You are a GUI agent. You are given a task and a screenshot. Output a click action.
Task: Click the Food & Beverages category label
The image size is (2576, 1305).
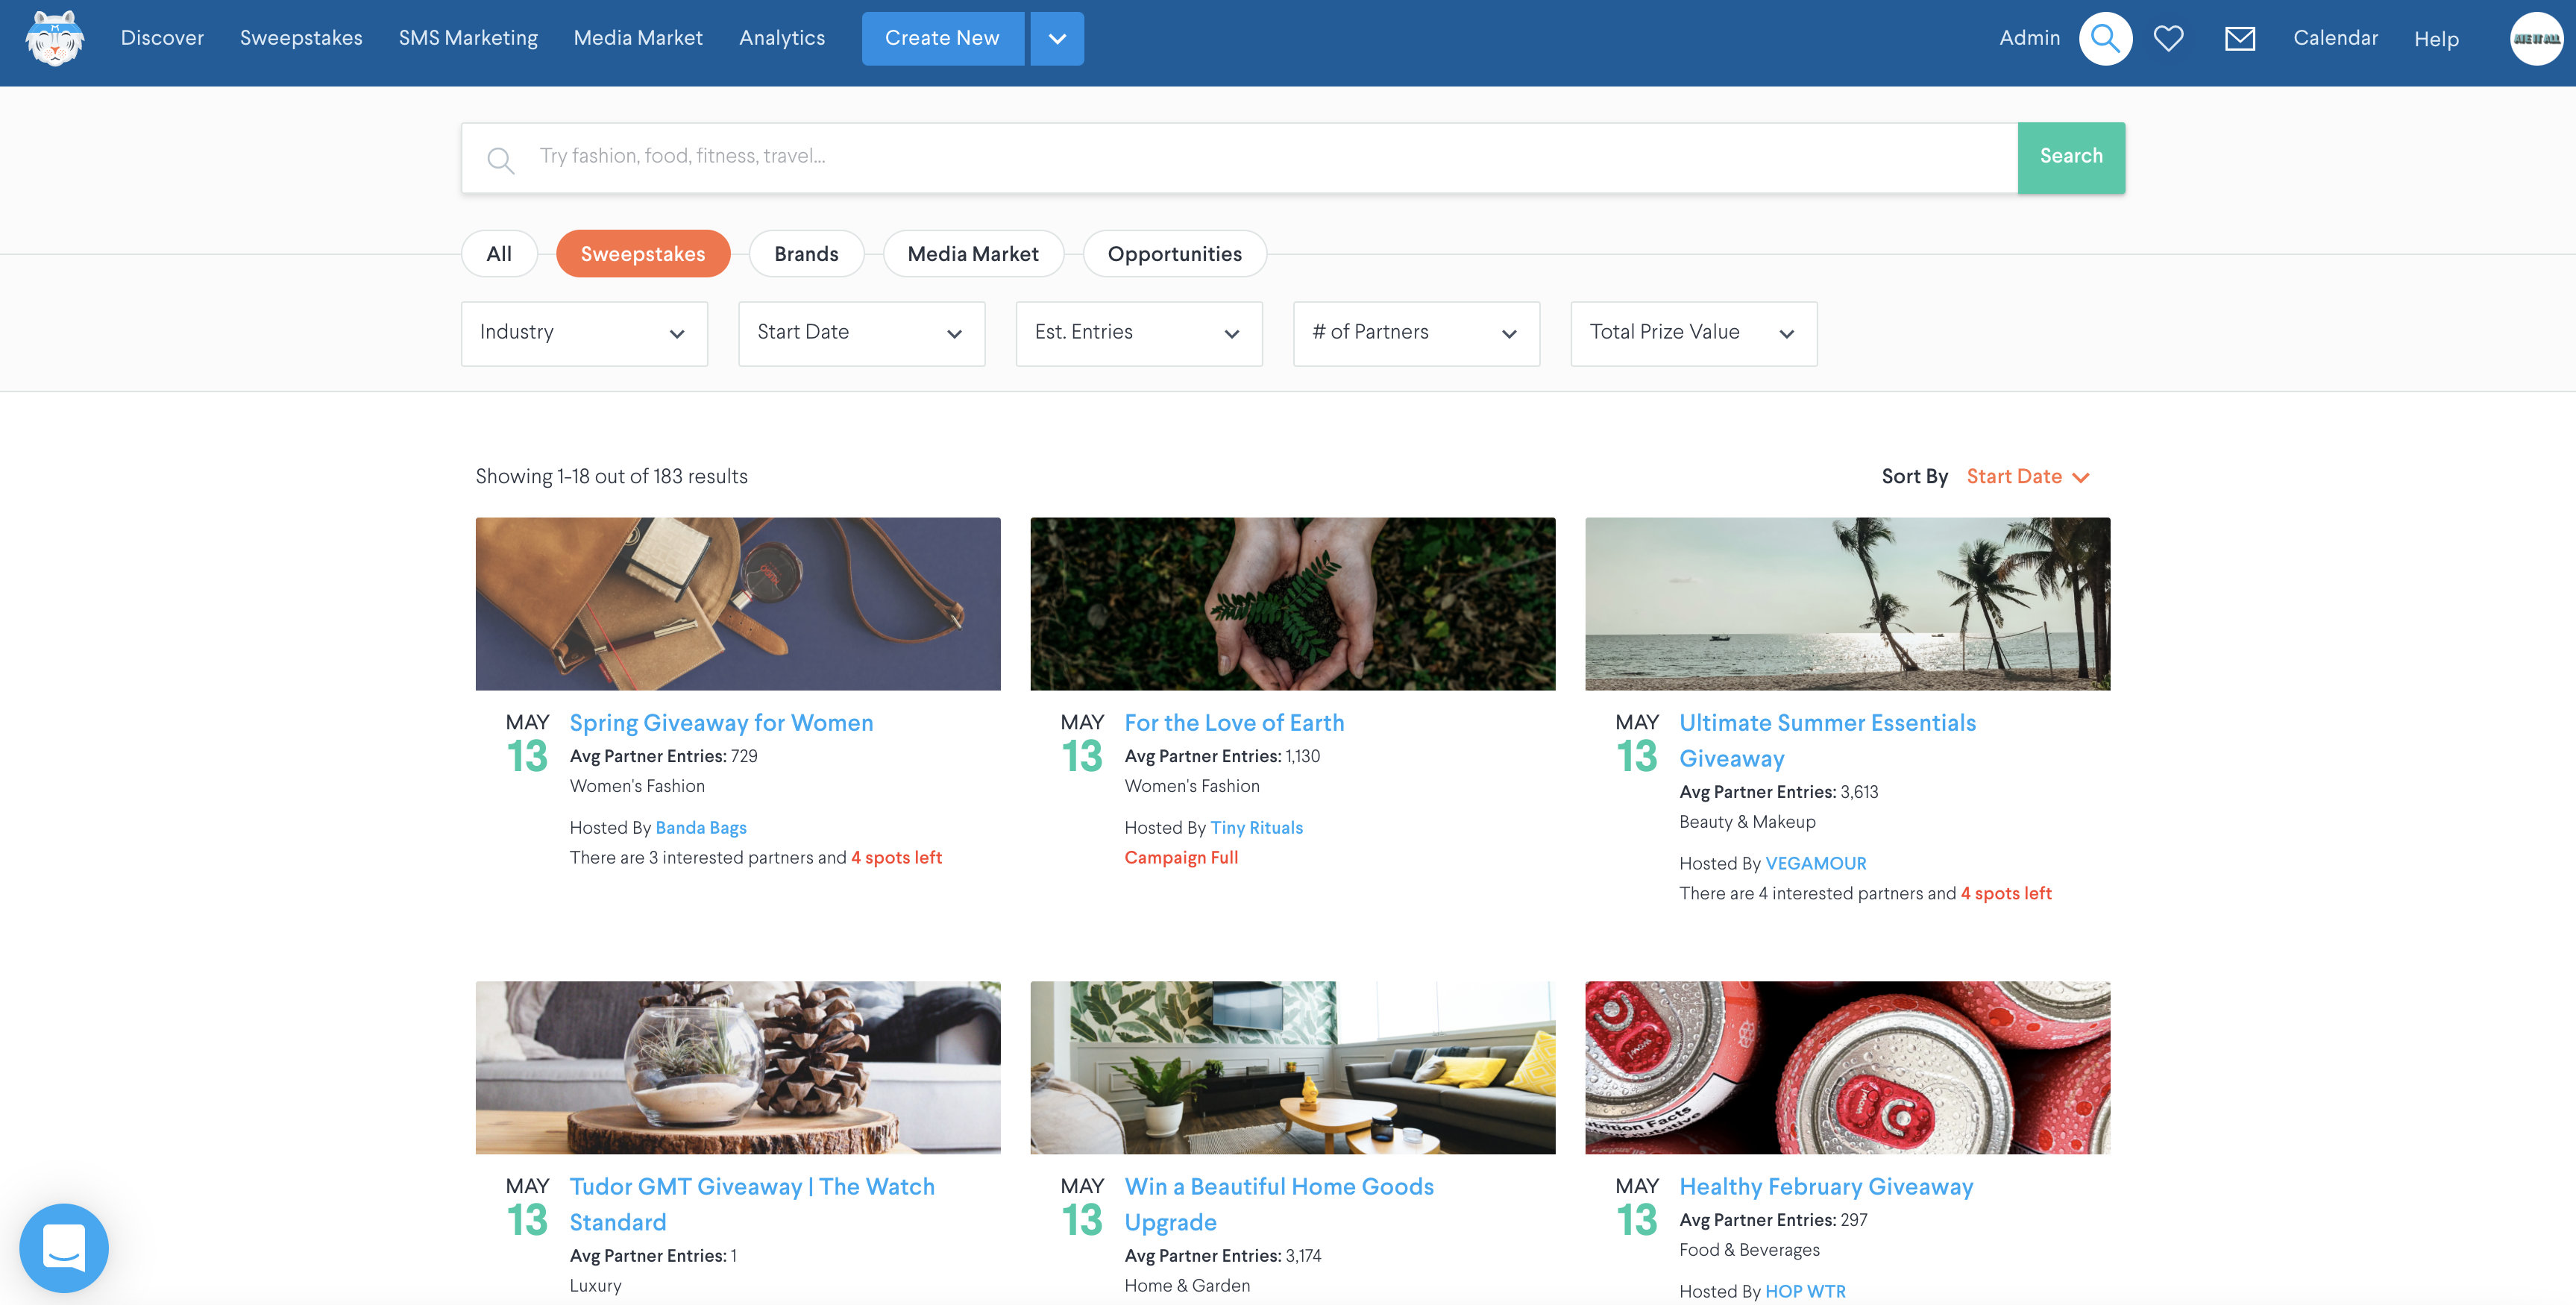(1749, 1250)
